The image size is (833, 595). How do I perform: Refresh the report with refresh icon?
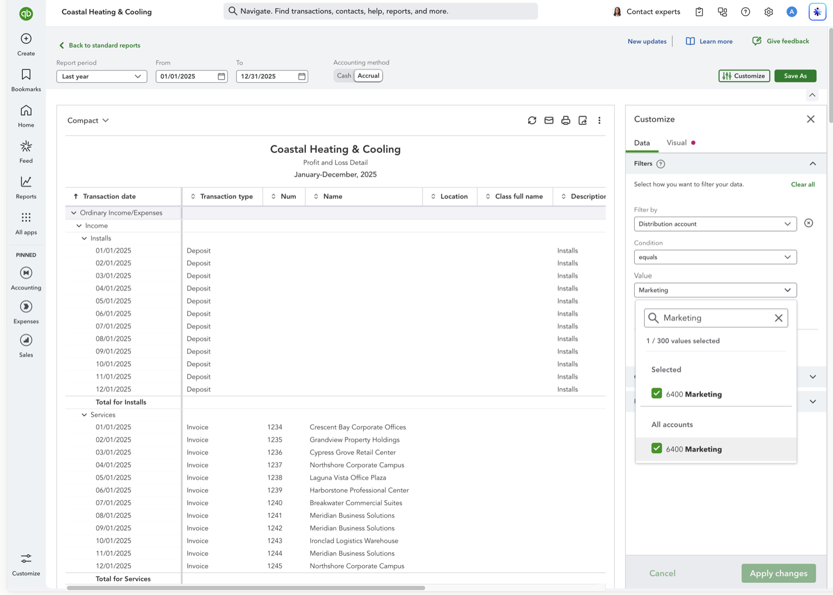(532, 121)
